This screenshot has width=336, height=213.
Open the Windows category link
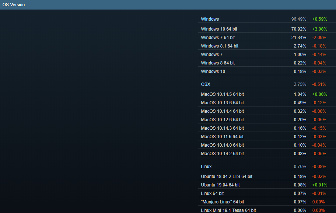pyautogui.click(x=210, y=19)
